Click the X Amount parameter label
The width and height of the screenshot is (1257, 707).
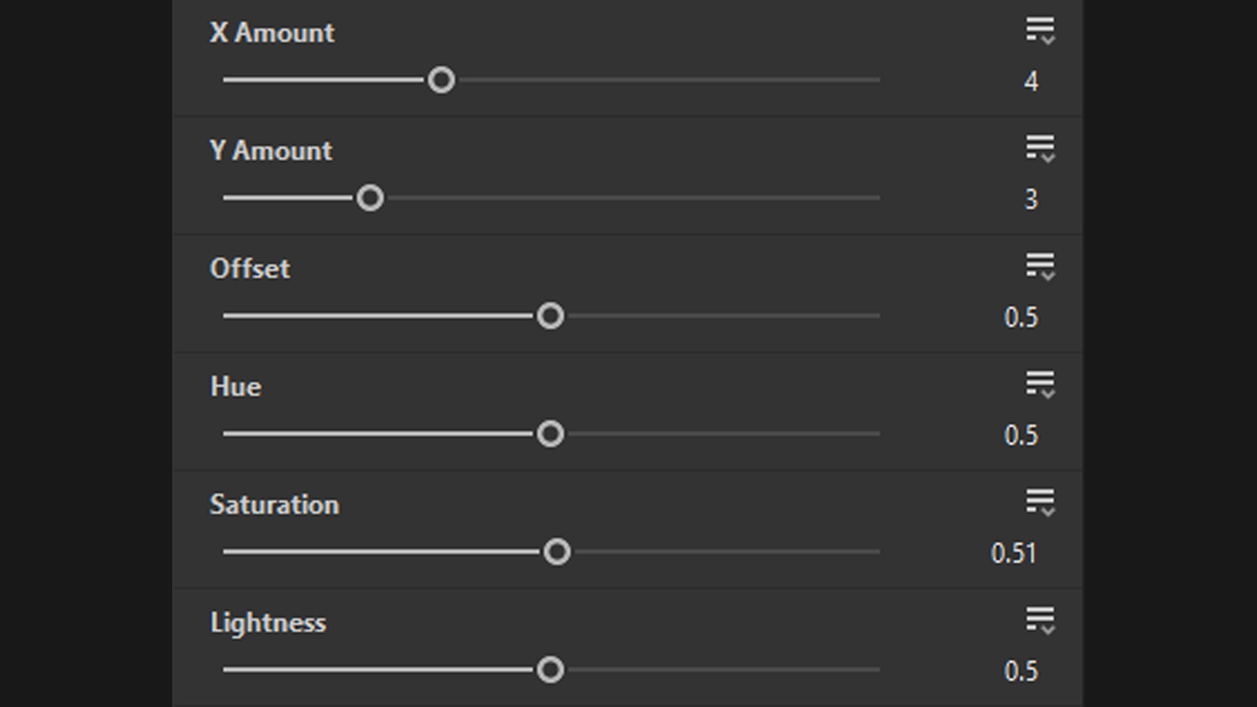(272, 33)
